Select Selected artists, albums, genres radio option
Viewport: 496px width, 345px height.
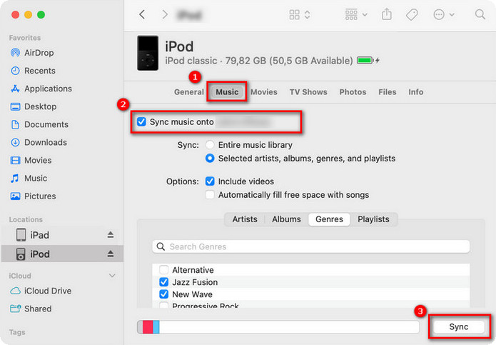click(x=210, y=159)
